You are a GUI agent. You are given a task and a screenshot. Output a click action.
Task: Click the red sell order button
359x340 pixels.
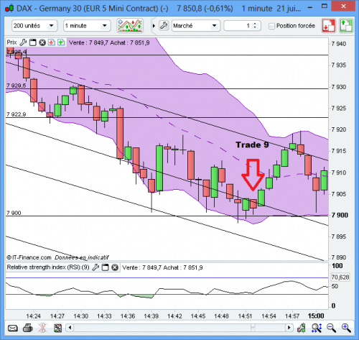pos(329,25)
